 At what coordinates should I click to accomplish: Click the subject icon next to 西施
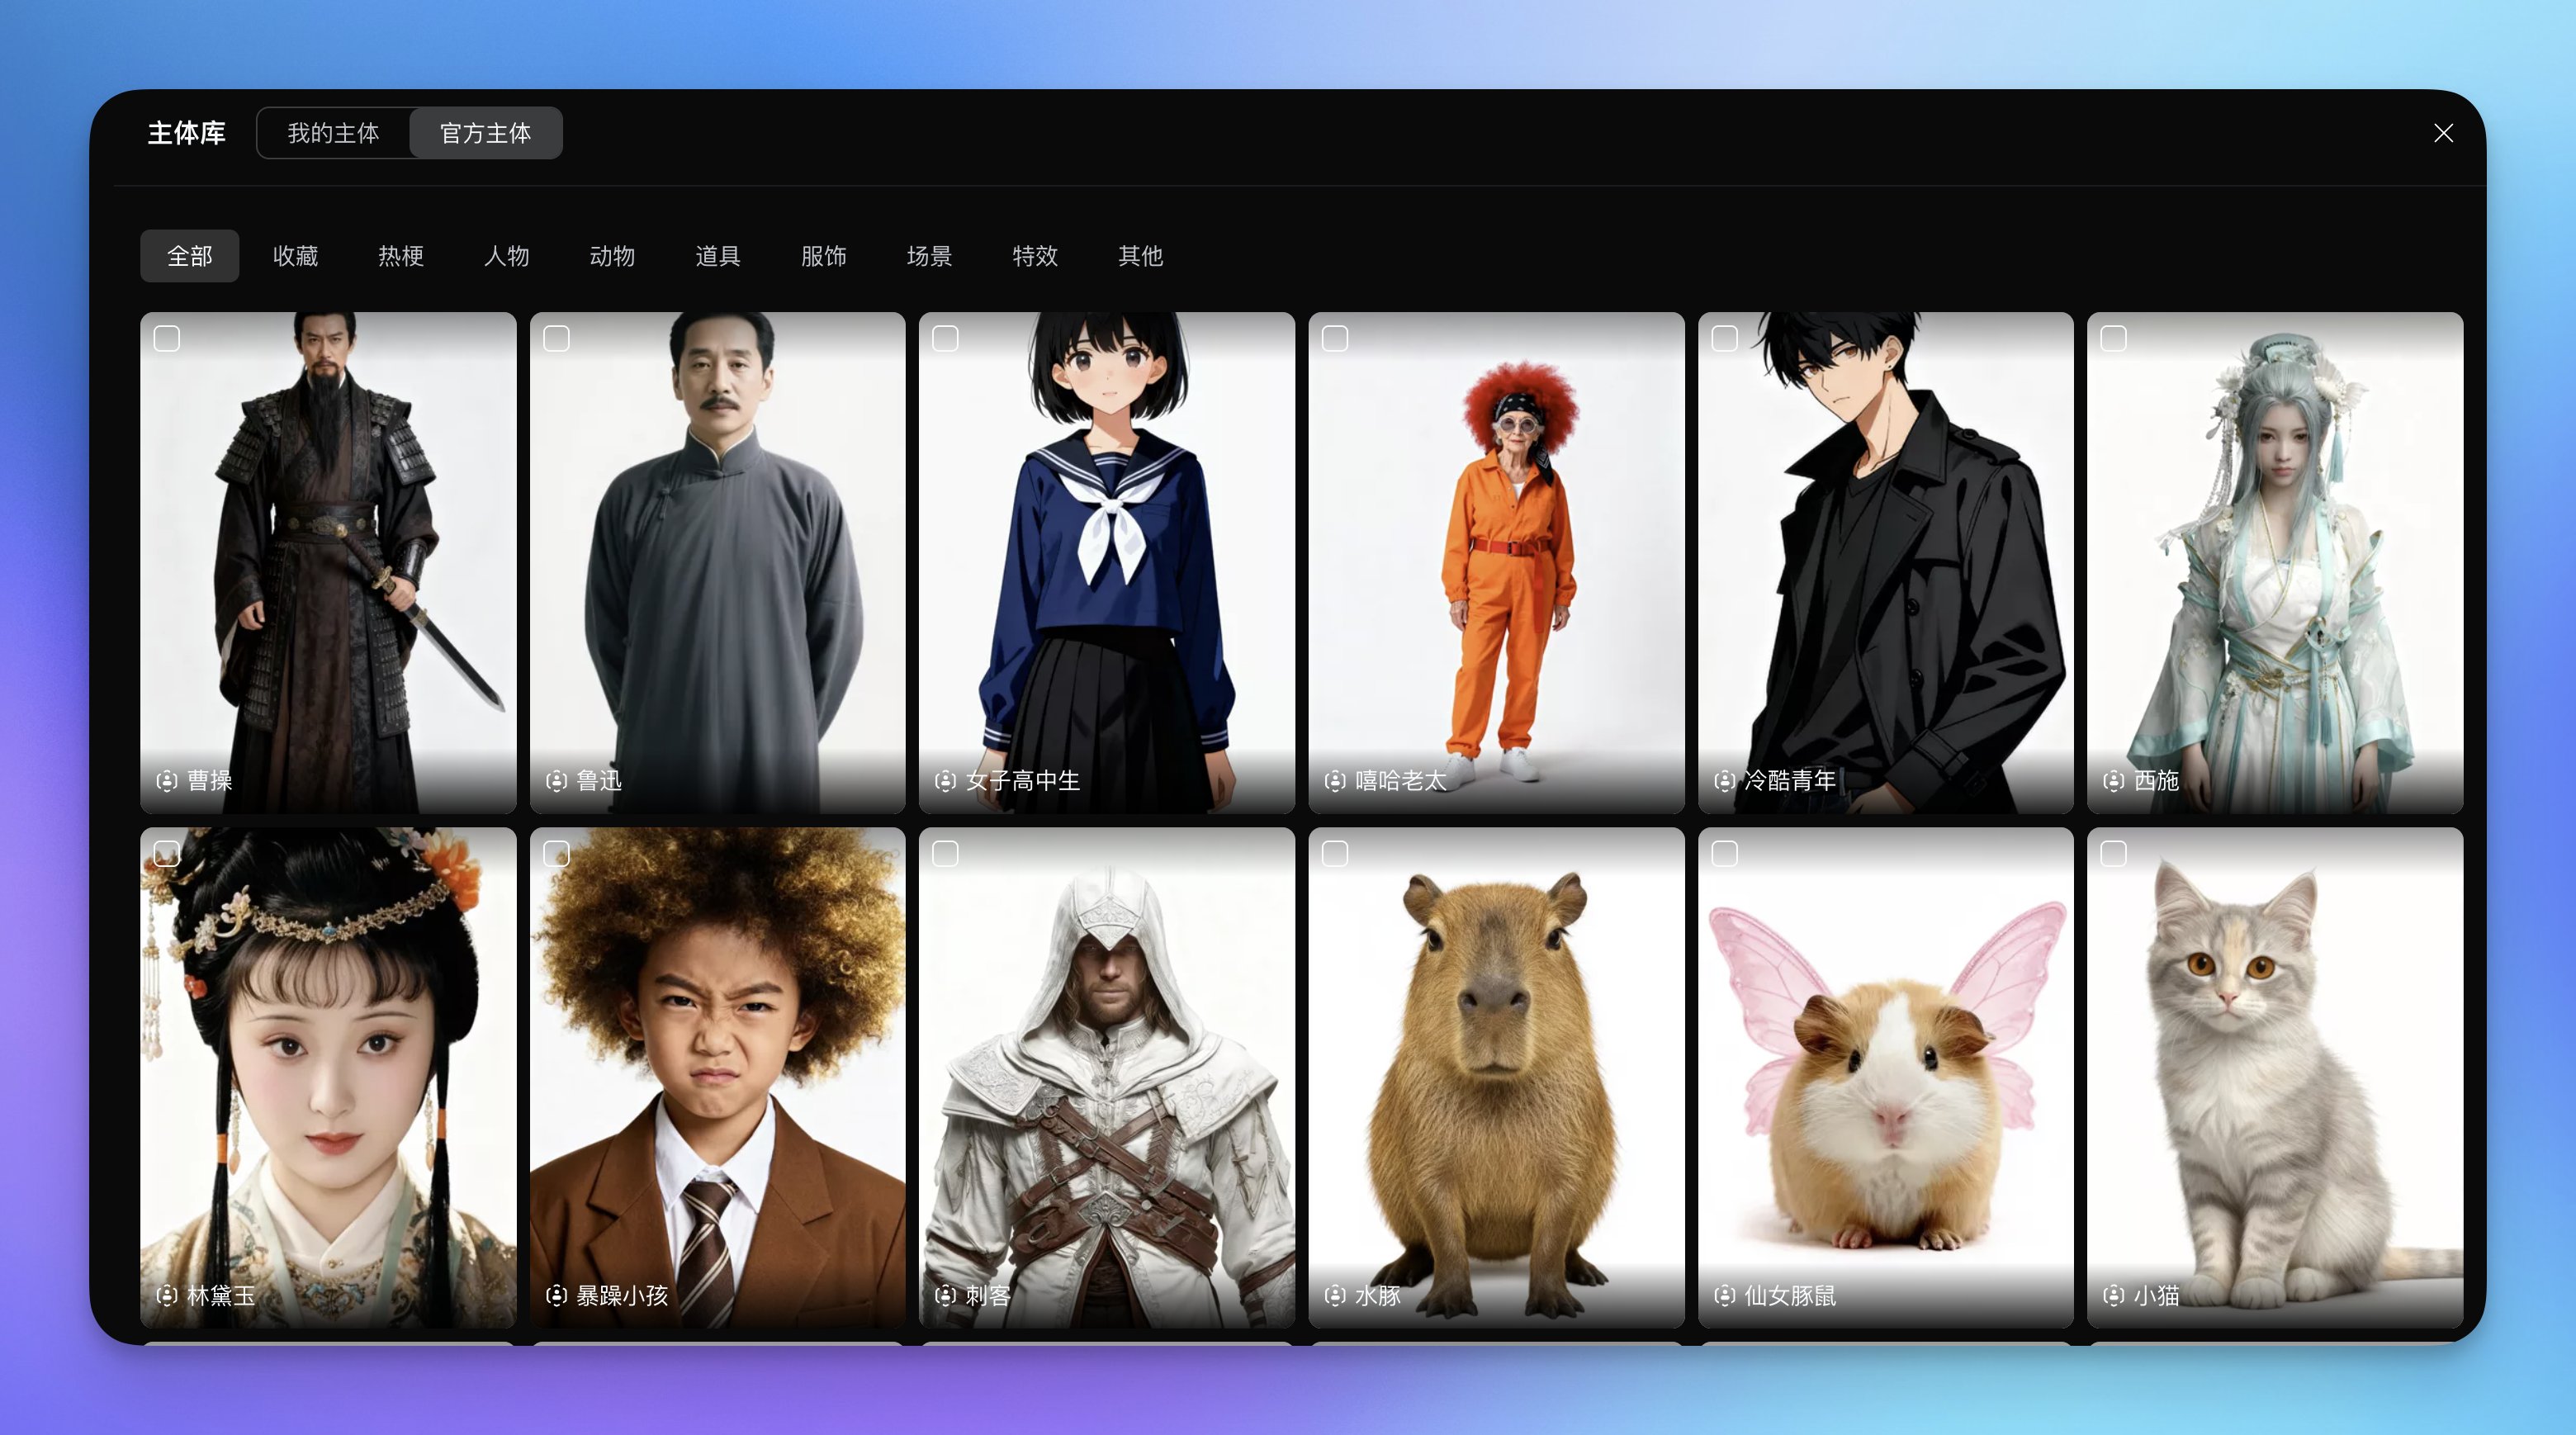[2113, 780]
